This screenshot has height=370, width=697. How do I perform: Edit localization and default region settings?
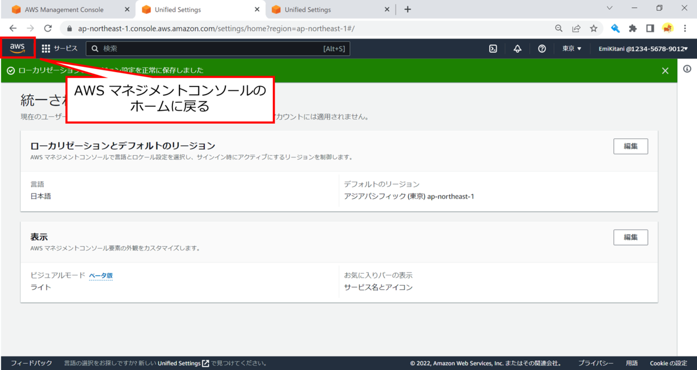point(631,146)
